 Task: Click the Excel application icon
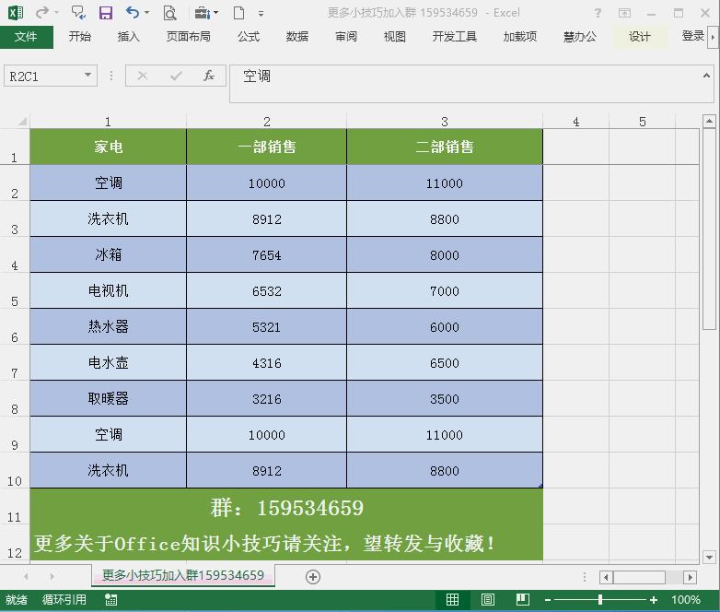tap(16, 12)
